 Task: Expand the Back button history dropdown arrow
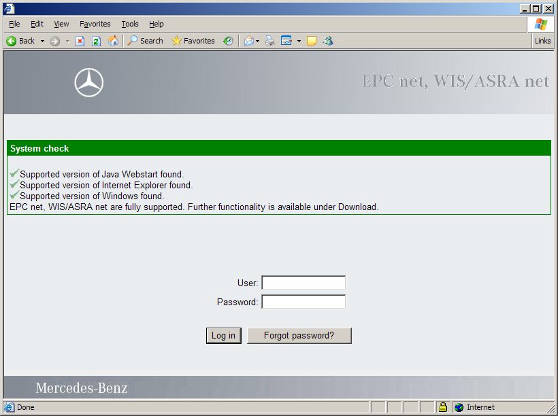click(x=42, y=41)
